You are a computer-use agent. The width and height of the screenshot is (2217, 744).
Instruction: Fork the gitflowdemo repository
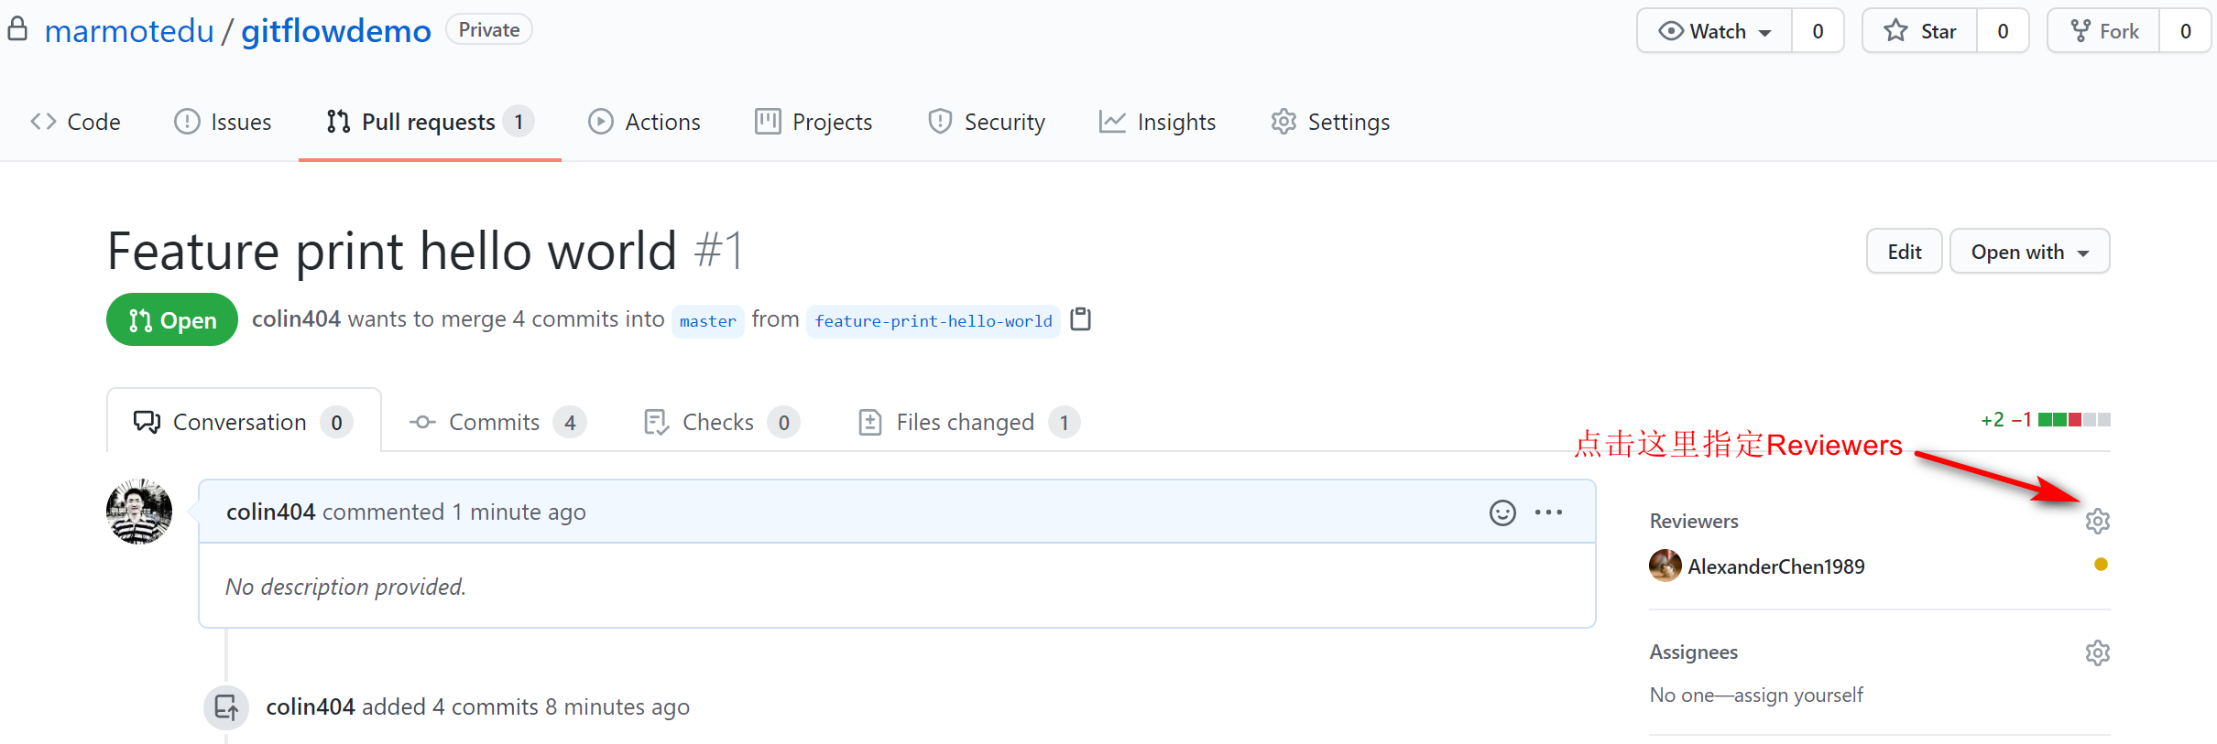[x=2104, y=31]
